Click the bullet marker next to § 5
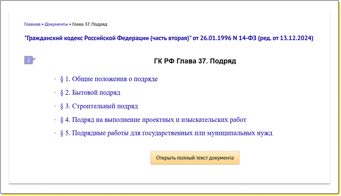This screenshot has height=196, width=341. 55,134
